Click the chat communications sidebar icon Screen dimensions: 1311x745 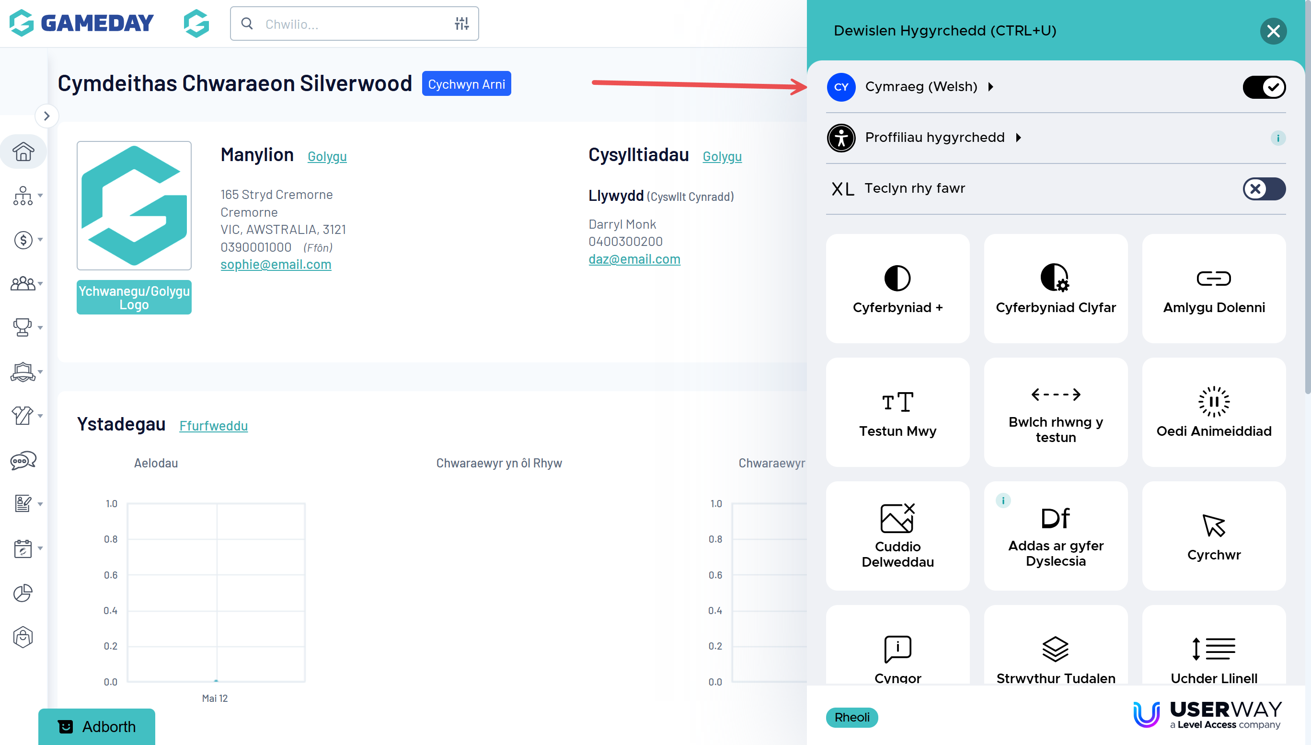[x=23, y=460]
